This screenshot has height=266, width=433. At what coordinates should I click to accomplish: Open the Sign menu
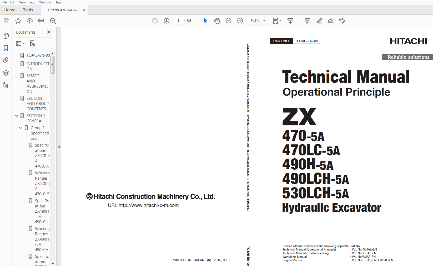(32, 2)
